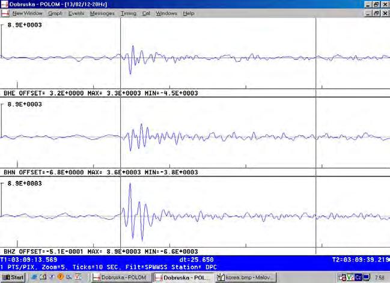This screenshot has width=390, height=283.
Task: Click the taskbar clock showing 7:58
Action: 380,277
